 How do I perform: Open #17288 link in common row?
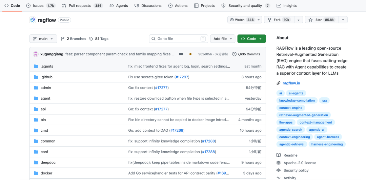point(208,141)
